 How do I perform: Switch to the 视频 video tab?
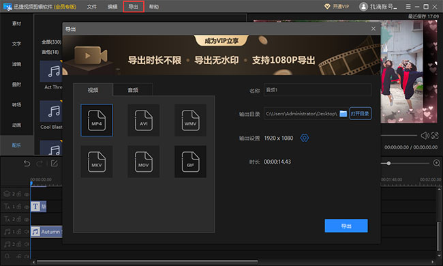93,90
